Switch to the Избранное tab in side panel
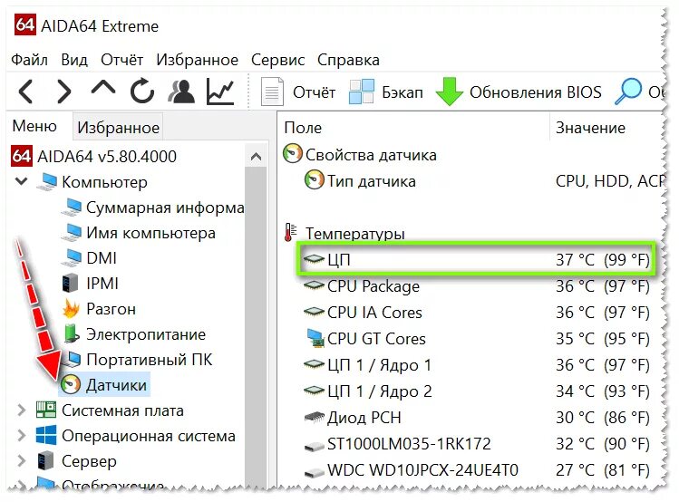The height and width of the screenshot is (502, 679). (x=118, y=127)
